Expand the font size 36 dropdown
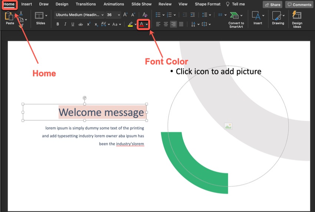The width and height of the screenshot is (315, 212). coord(119,15)
